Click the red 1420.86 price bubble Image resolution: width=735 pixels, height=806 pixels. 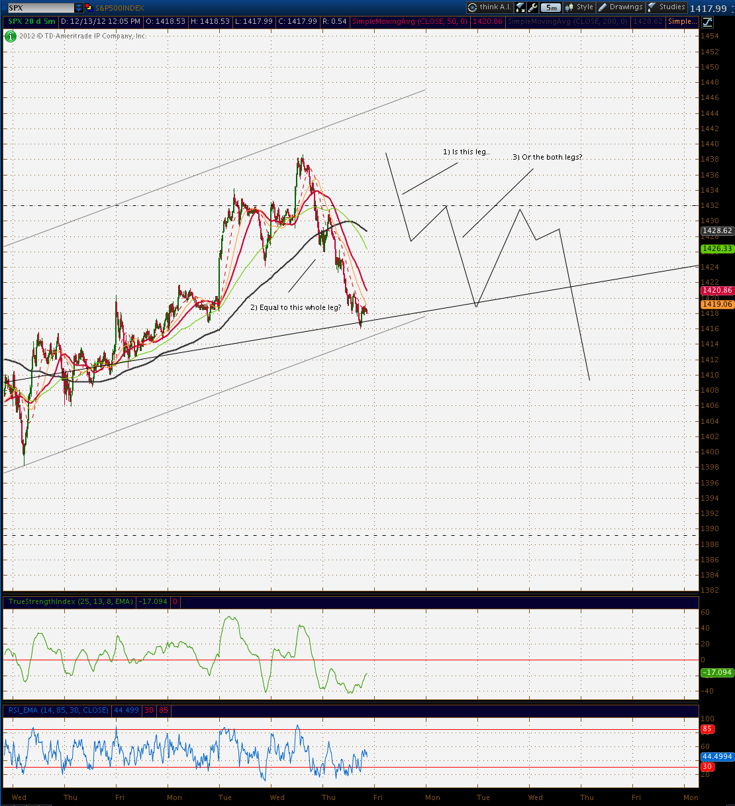tap(717, 291)
